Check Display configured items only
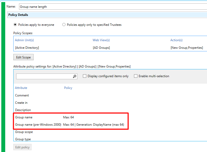Image resolution: width=207 pixels, height=152 pixels. click(x=84, y=76)
